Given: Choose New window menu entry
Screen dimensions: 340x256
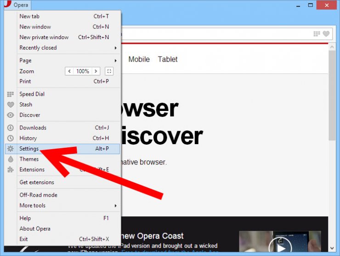Looking at the screenshot, I should coord(69,27).
